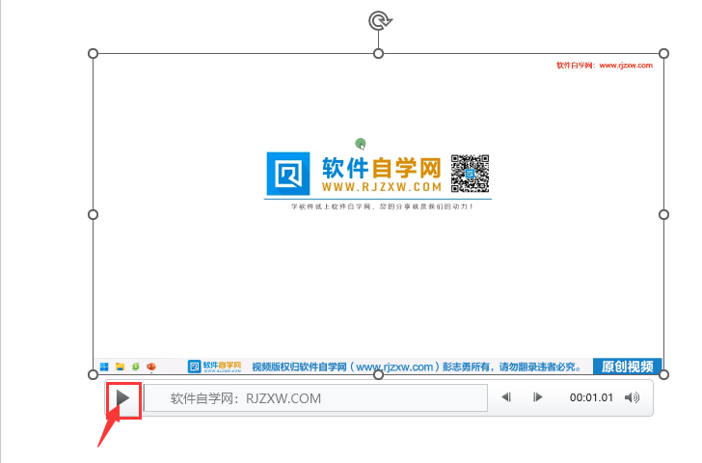Click the top-right corner resize handle
Screen dimensions: 702x463
pyautogui.click(x=664, y=53)
